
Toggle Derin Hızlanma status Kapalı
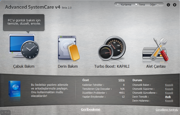(x=169, y=101)
